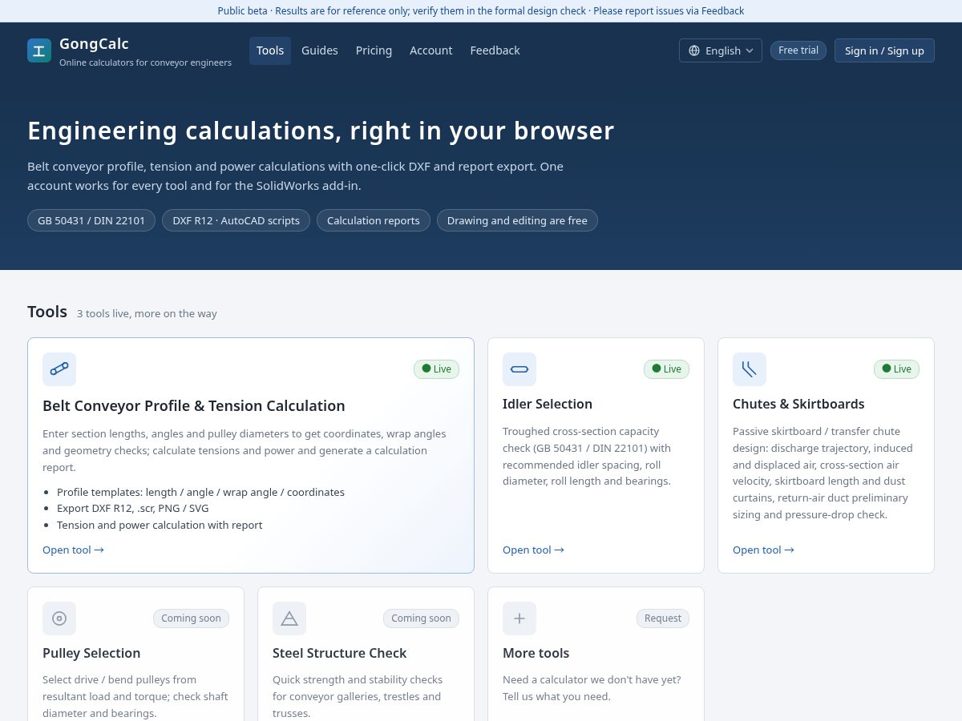This screenshot has width=962, height=721.
Task: Open the Tools nav tab
Action: (x=270, y=50)
